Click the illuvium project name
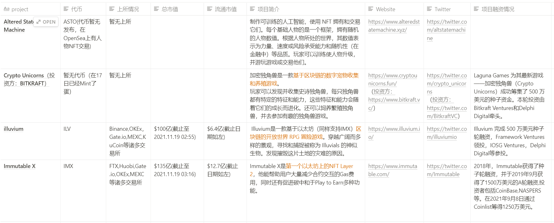Viewport: 554px width, 223px height. [x=13, y=129]
